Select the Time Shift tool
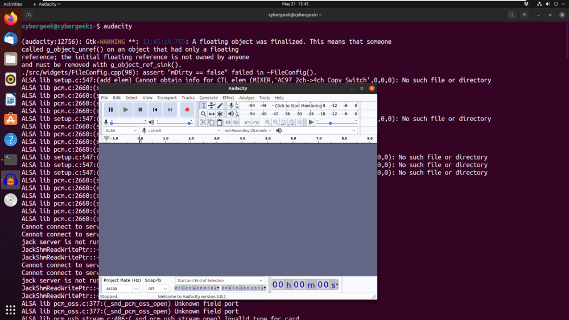This screenshot has height=320, width=569. 212,114
